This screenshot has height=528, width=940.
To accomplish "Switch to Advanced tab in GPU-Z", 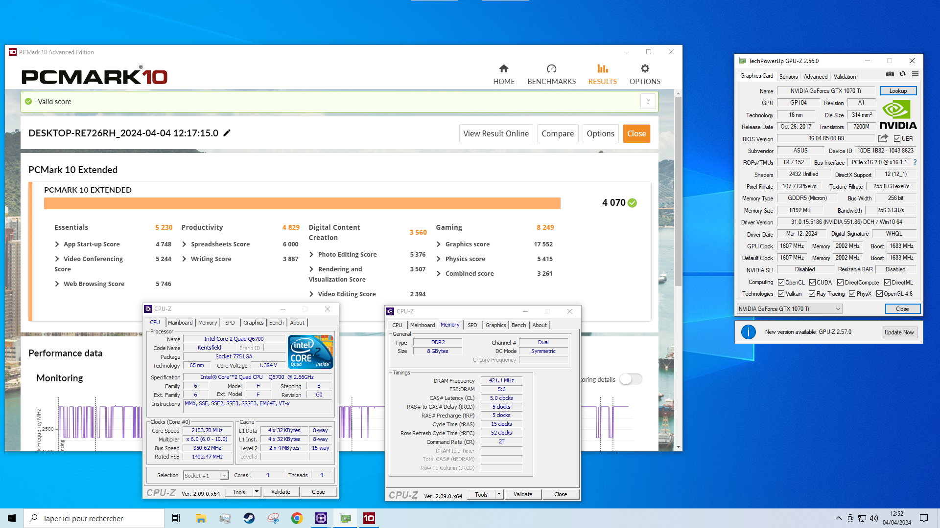I will tap(815, 77).
